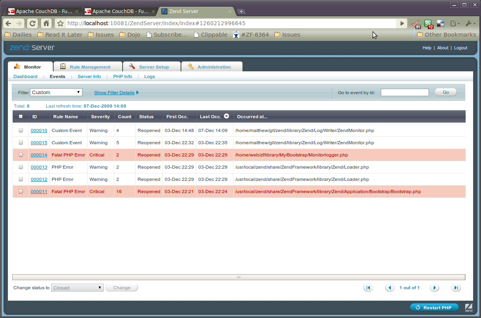Image resolution: width=481 pixels, height=318 pixels.
Task: Check the box for event 000010
Action: (21, 130)
